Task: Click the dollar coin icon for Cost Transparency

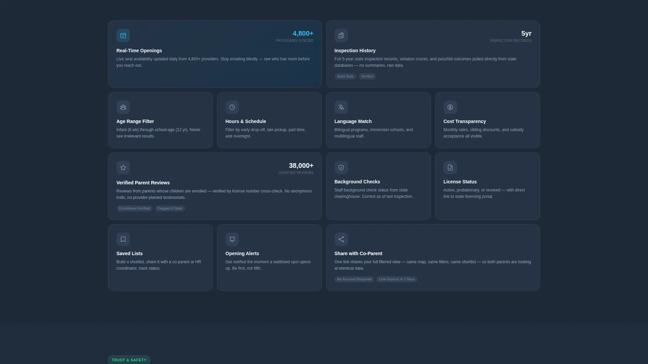Action: click(x=450, y=107)
